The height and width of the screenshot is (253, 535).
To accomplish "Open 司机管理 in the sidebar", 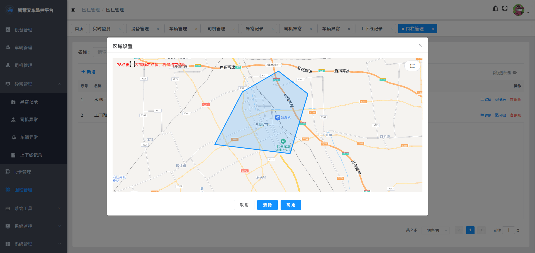I will (x=23, y=65).
